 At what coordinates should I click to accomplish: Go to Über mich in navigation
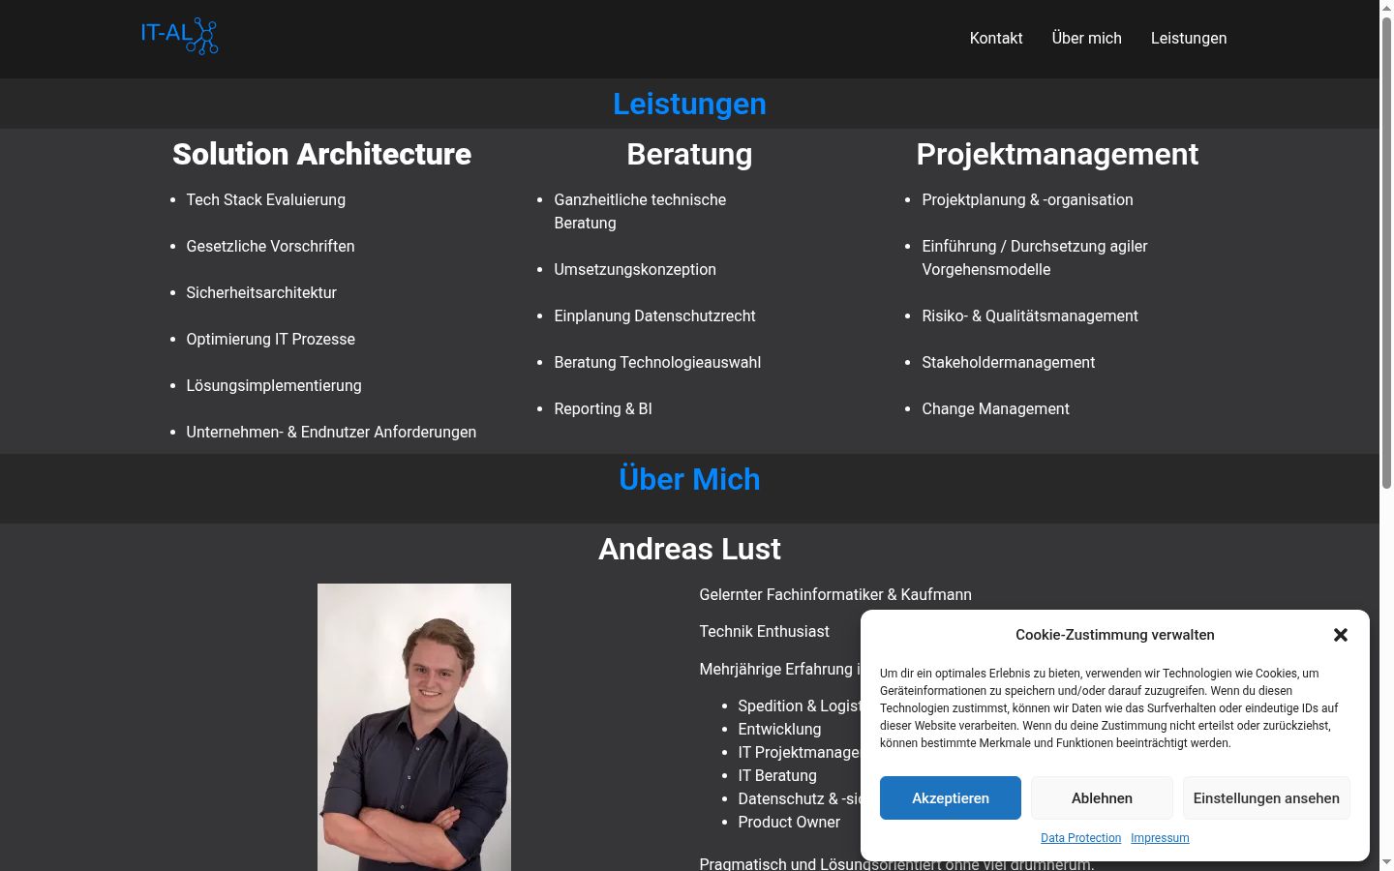click(1087, 39)
